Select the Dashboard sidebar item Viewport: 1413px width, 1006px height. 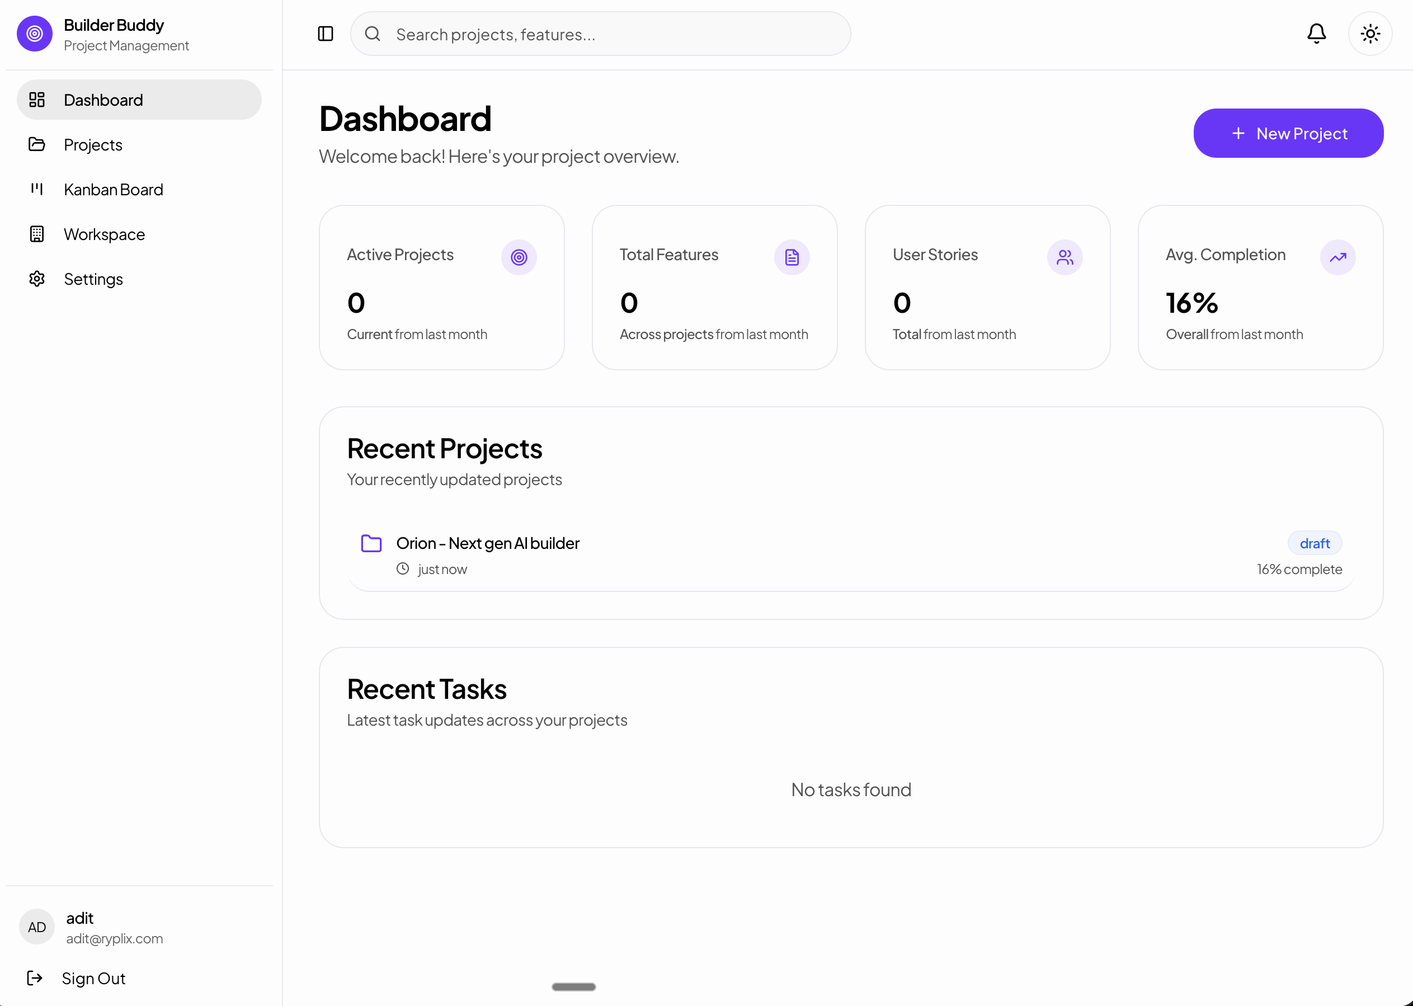[x=103, y=100]
